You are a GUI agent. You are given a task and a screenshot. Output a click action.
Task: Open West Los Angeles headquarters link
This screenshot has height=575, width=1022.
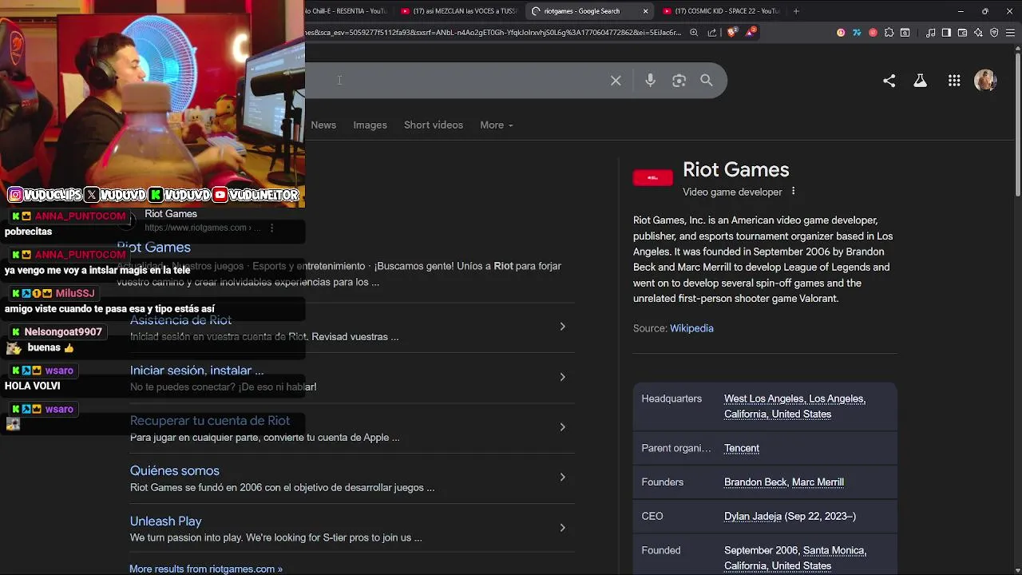click(x=765, y=399)
